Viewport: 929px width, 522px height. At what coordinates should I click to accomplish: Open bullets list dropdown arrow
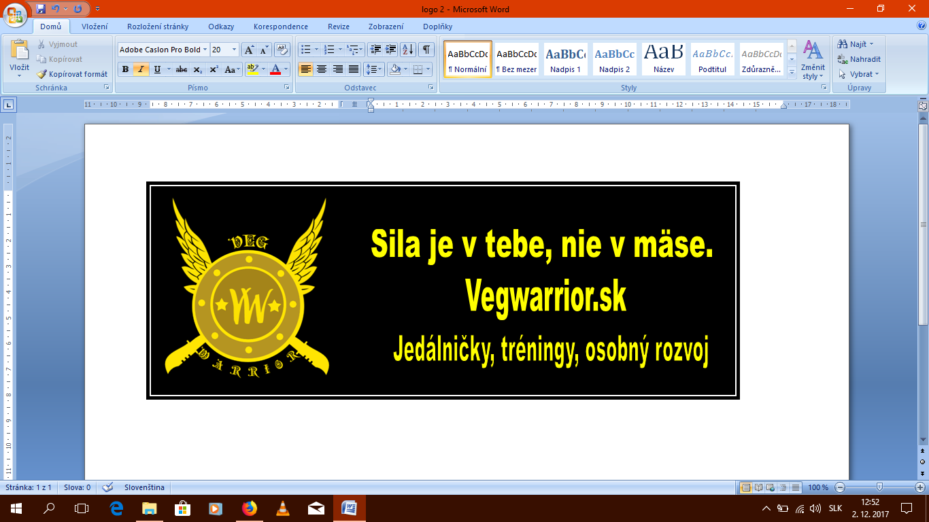click(316, 50)
